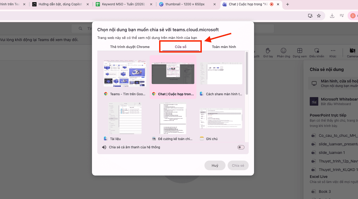358x199 pixels.
Task: Open the Dạng xem view layout icon
Action: pyautogui.click(x=300, y=51)
